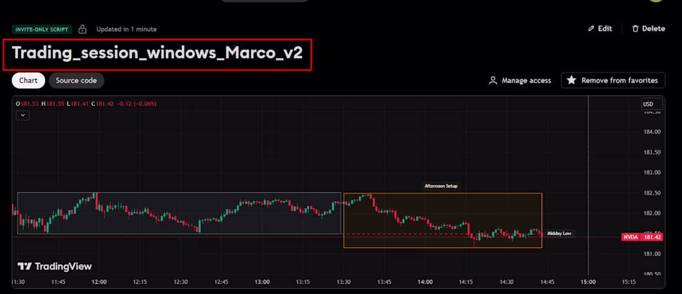Screen dimensions: 682x294
Task: Switch to the Chart tab
Action: pyautogui.click(x=29, y=80)
